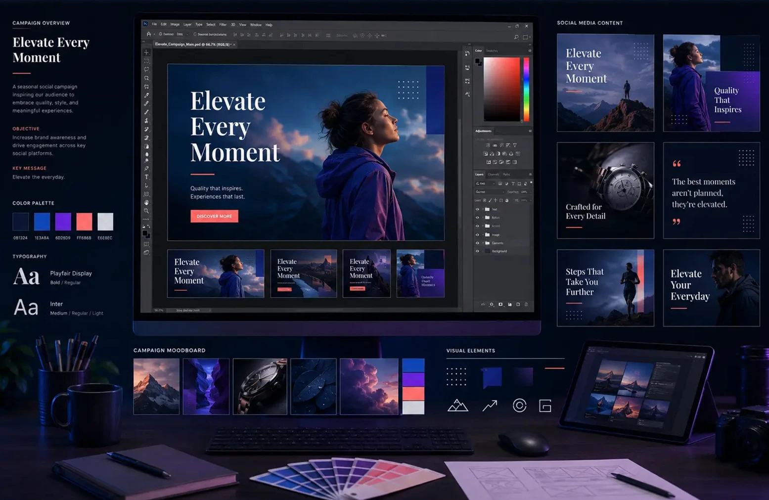Click the watch thumbnail in Campaign Moodboard
769x500 pixels.
coord(260,386)
